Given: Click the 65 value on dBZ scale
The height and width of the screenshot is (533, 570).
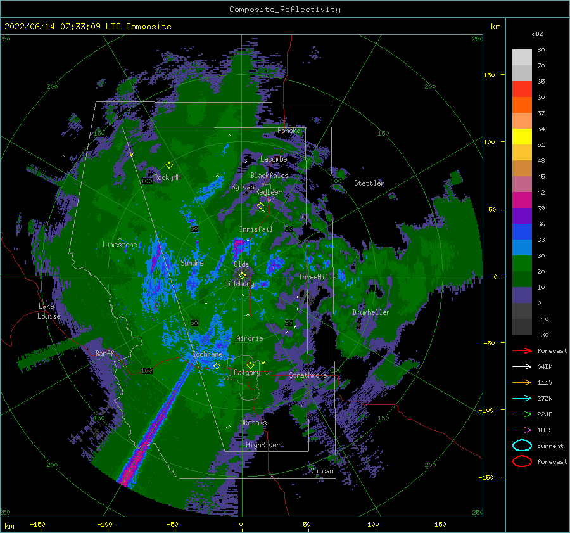Looking at the screenshot, I should [x=541, y=82].
